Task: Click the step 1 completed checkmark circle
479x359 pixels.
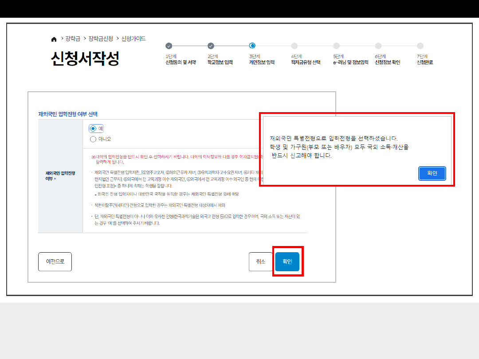Action: (x=169, y=46)
